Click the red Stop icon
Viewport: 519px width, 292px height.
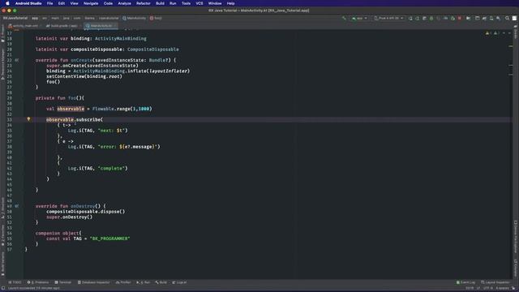pyautogui.click(x=460, y=18)
